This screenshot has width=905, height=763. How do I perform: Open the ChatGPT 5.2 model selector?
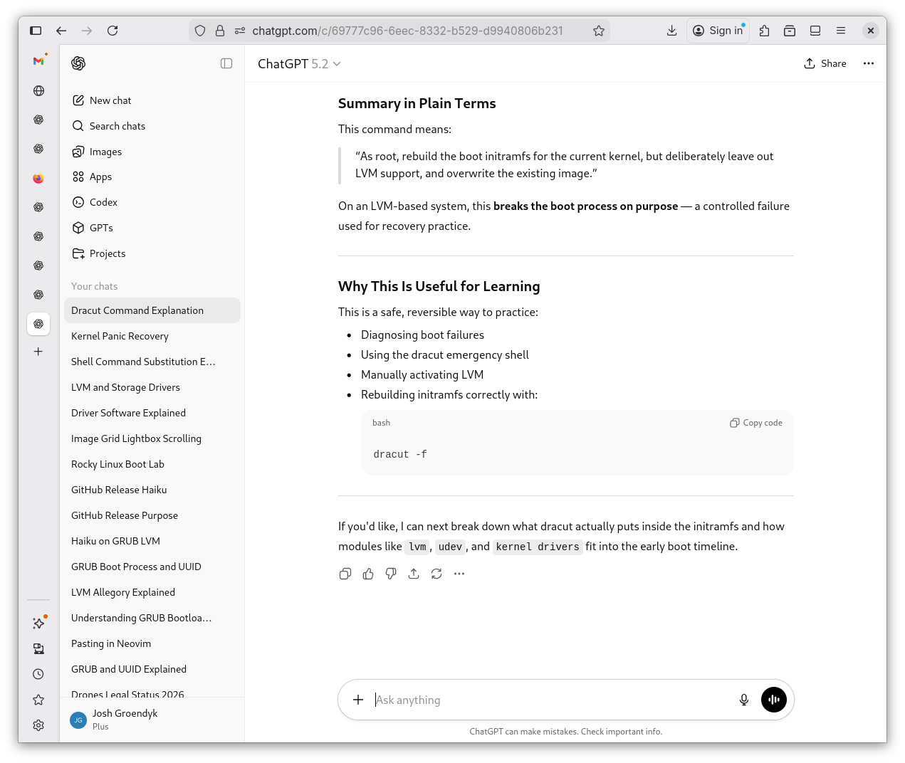point(299,63)
